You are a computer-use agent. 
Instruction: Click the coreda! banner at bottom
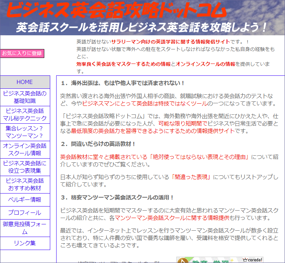tap(220, 260)
